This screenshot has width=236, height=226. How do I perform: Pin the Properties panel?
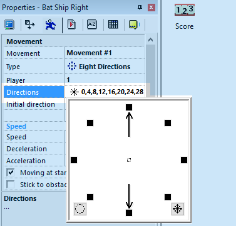pyautogui.click(x=140, y=8)
